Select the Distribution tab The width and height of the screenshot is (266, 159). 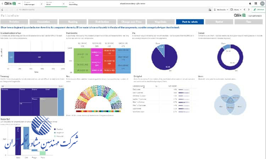pyautogui.click(x=101, y=22)
